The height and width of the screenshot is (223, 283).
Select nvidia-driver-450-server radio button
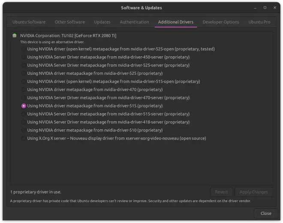coord(24,57)
